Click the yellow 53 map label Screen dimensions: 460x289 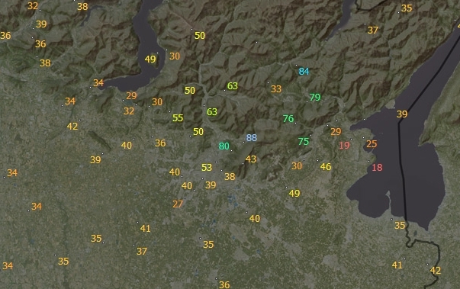click(x=207, y=167)
